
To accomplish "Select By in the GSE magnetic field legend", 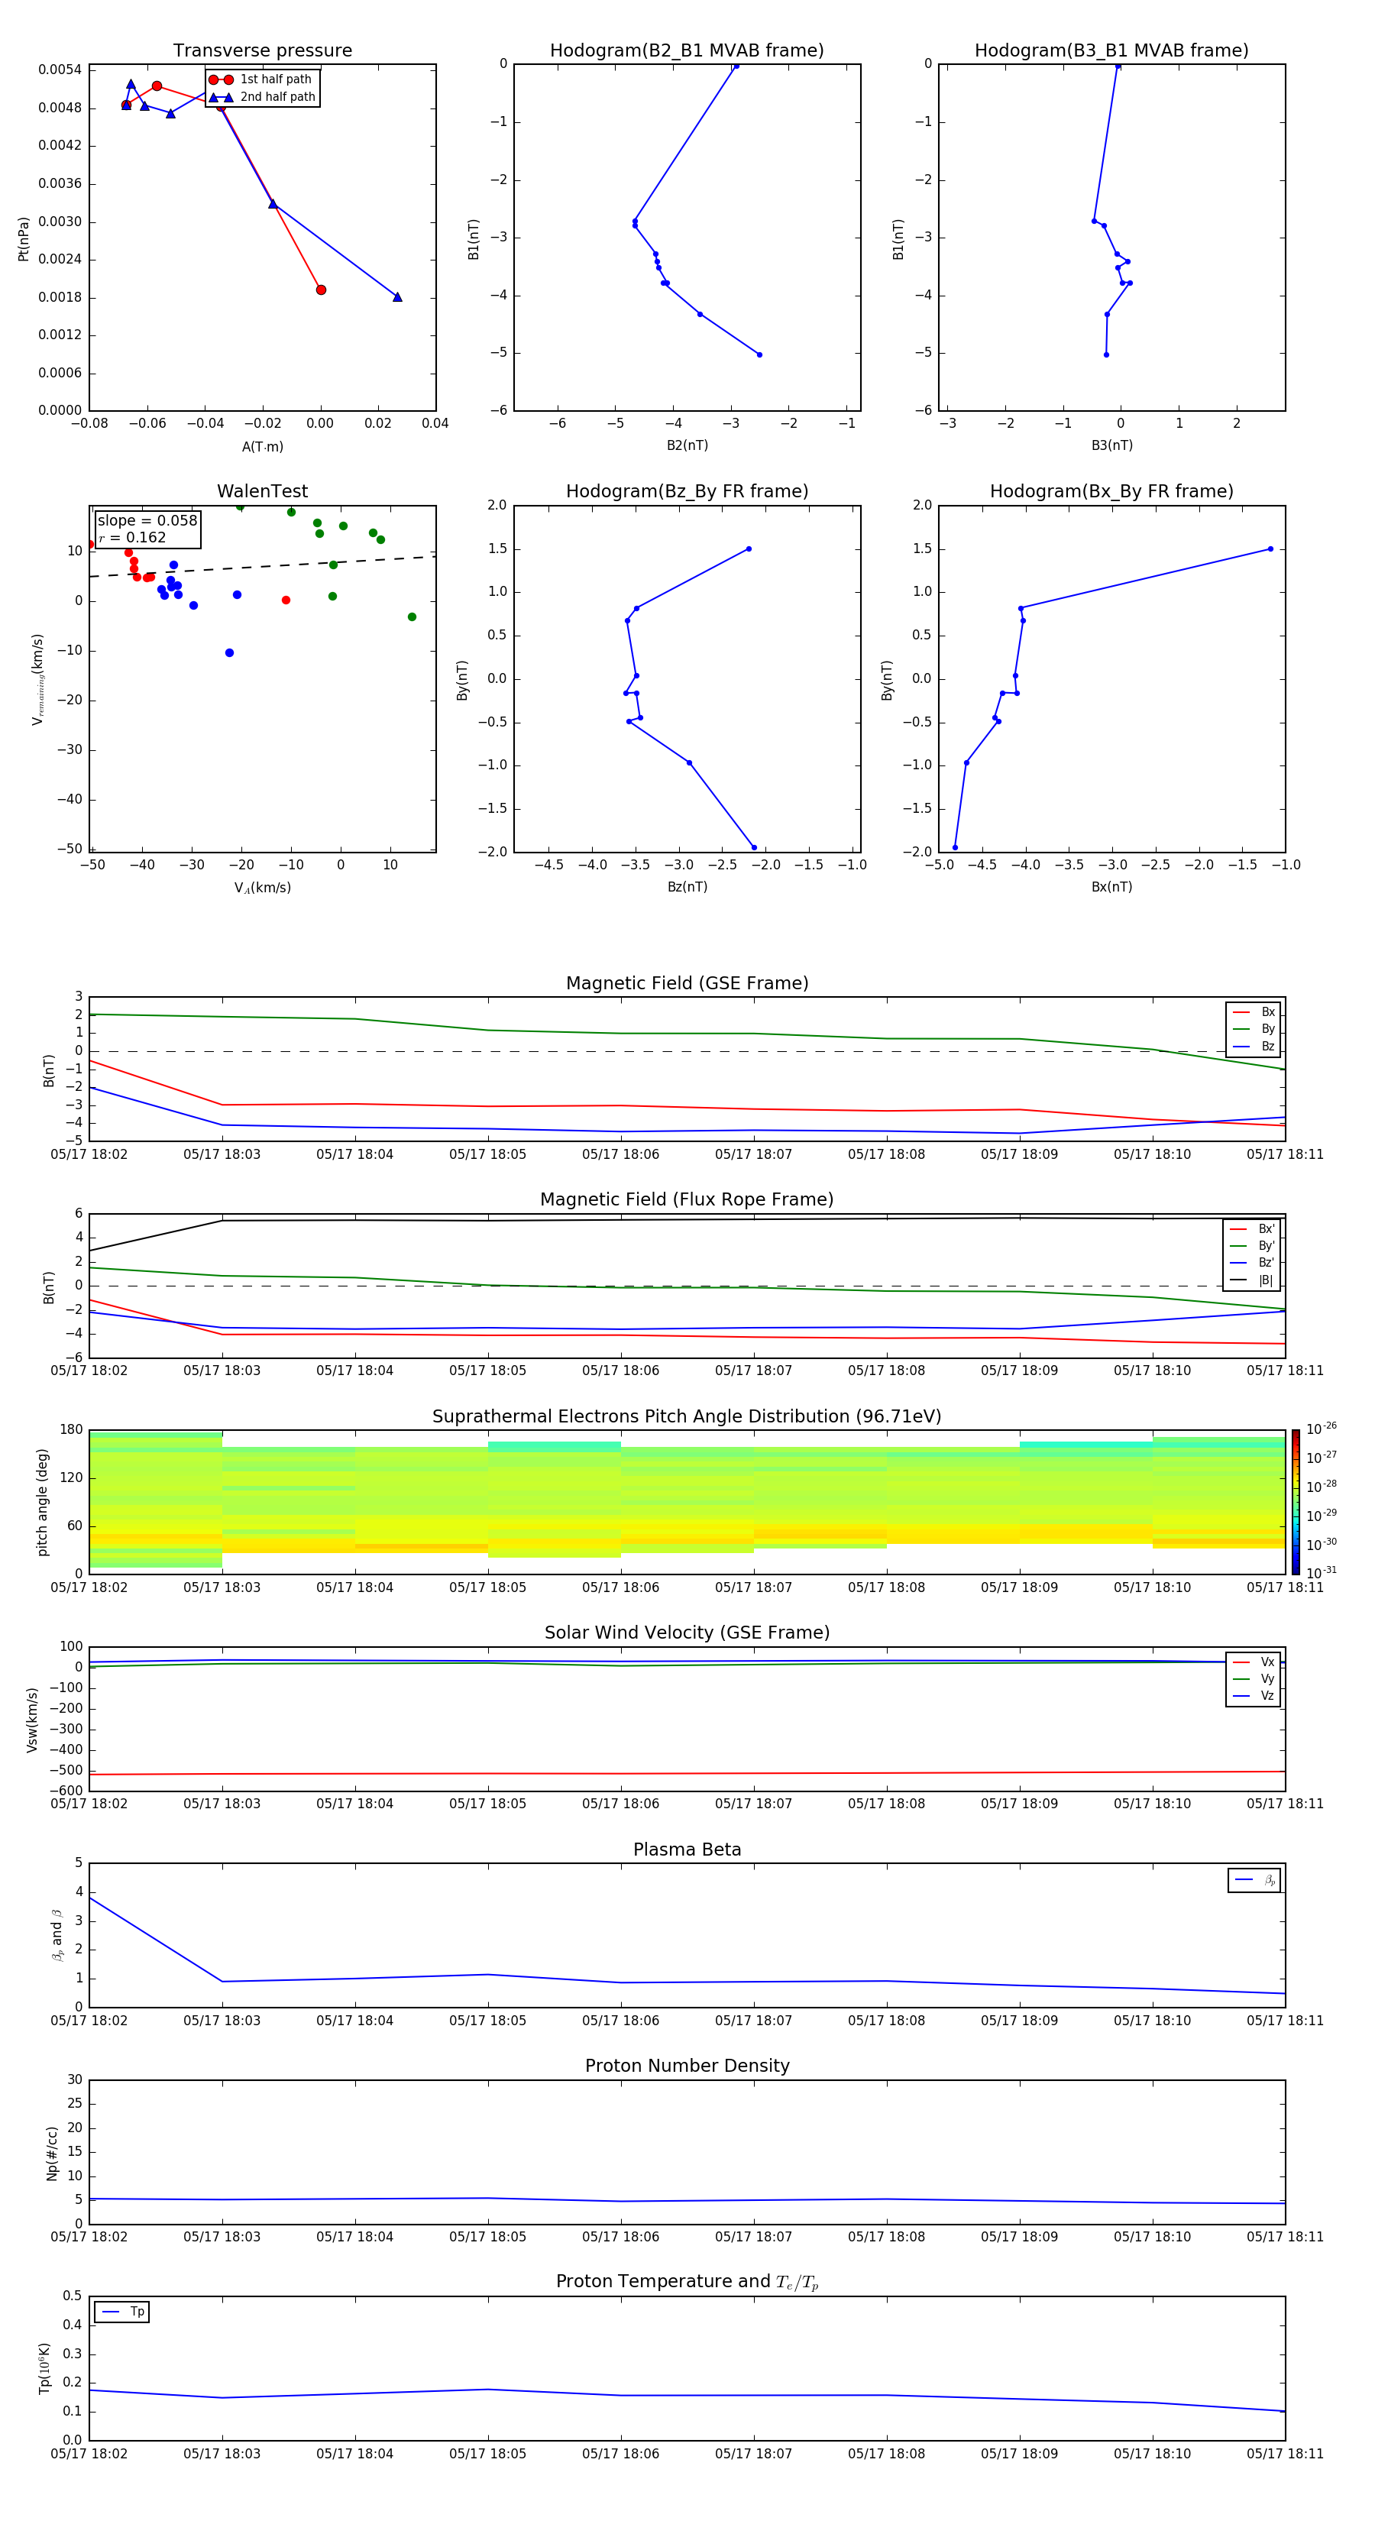I will tap(1254, 1030).
